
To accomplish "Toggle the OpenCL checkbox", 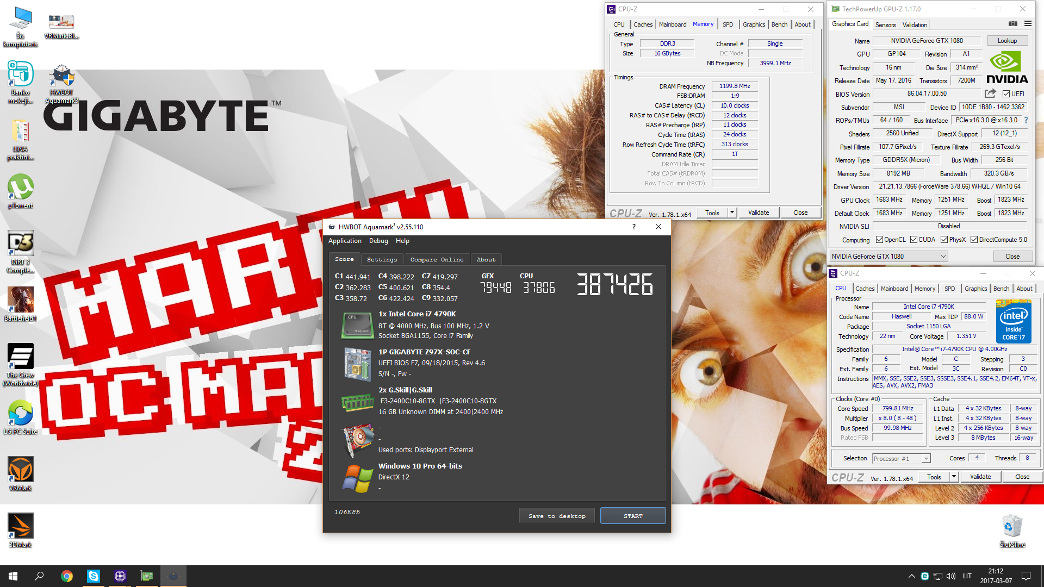I will click(x=879, y=240).
